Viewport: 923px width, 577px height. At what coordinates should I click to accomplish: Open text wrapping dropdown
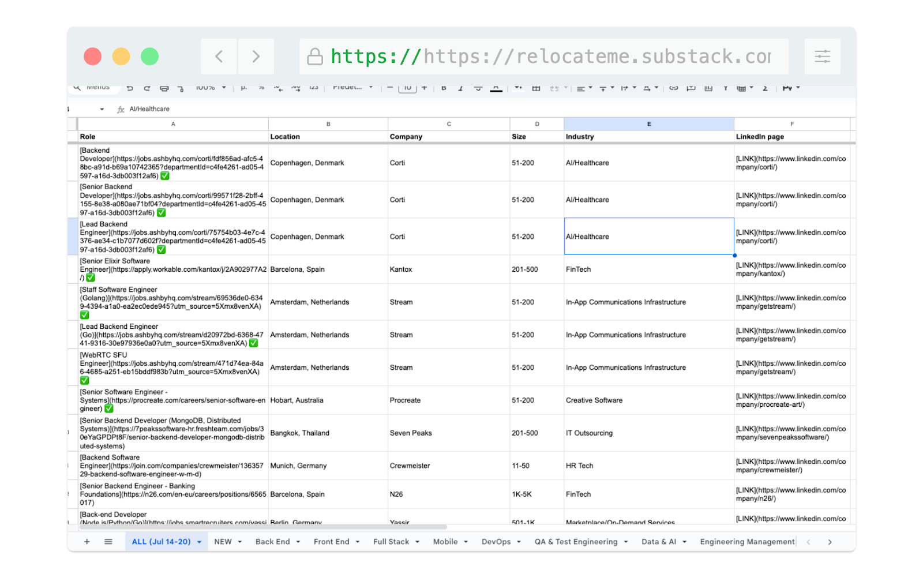628,88
